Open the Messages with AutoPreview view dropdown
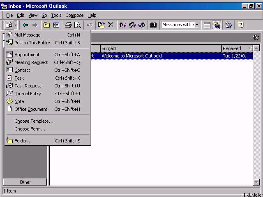263x197 pixels. 197,25
